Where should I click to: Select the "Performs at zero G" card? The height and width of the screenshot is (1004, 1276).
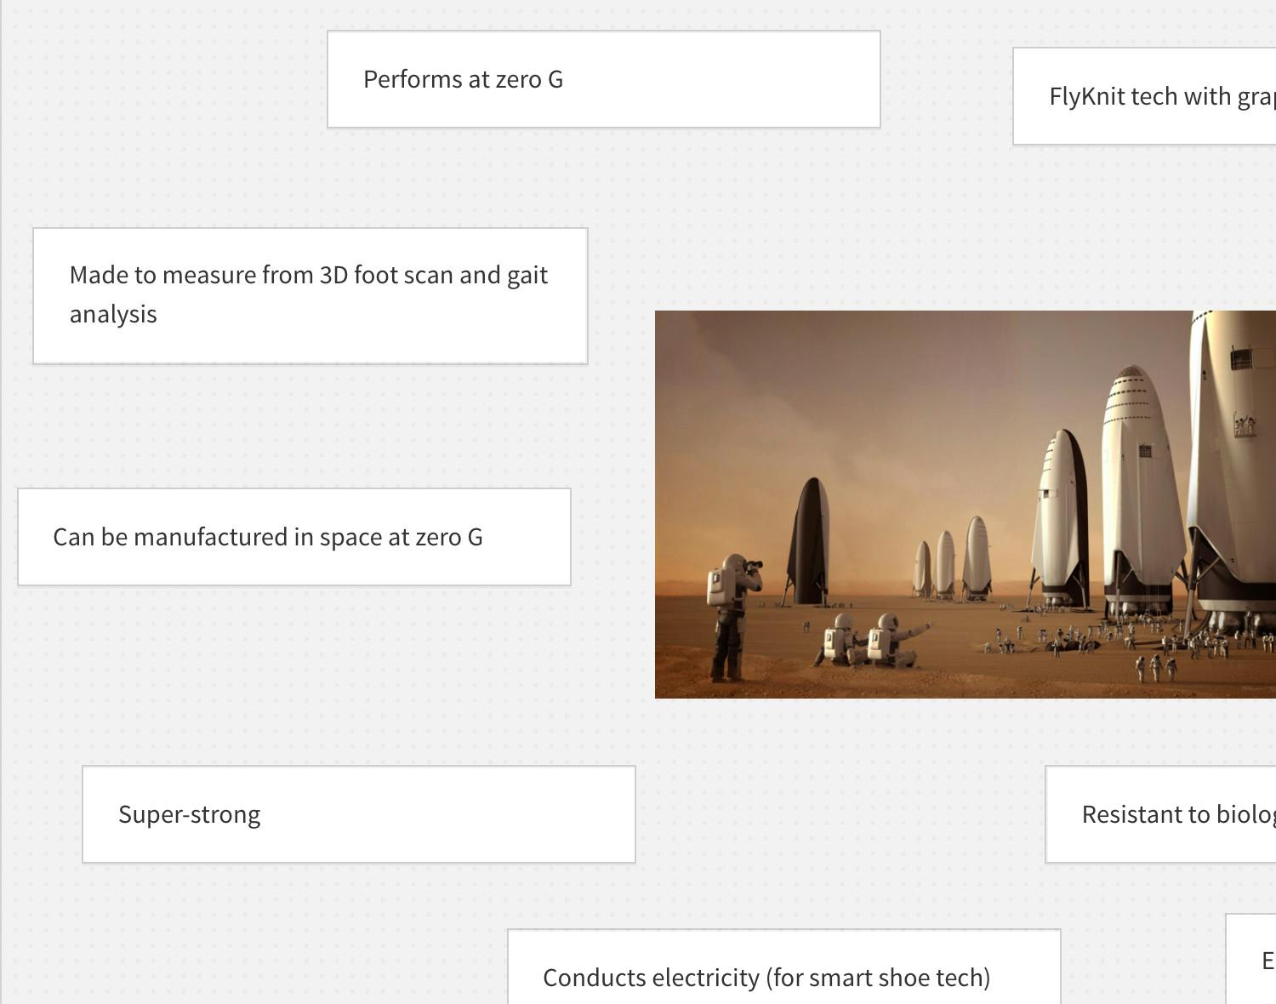(x=603, y=80)
